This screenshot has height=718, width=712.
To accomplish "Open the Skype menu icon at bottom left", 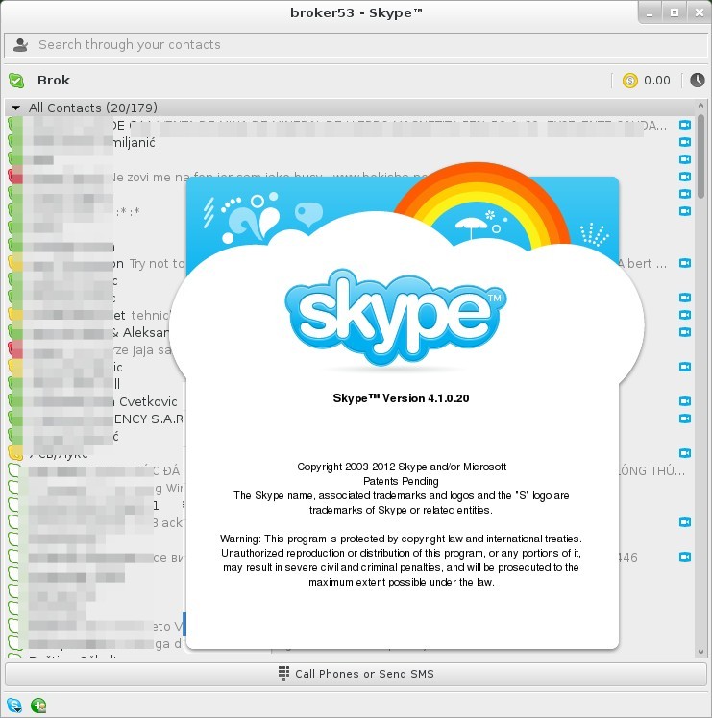I will click(x=14, y=706).
